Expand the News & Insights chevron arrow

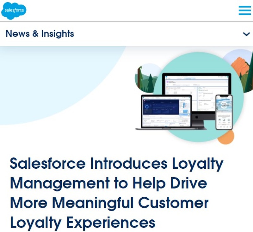246,34
